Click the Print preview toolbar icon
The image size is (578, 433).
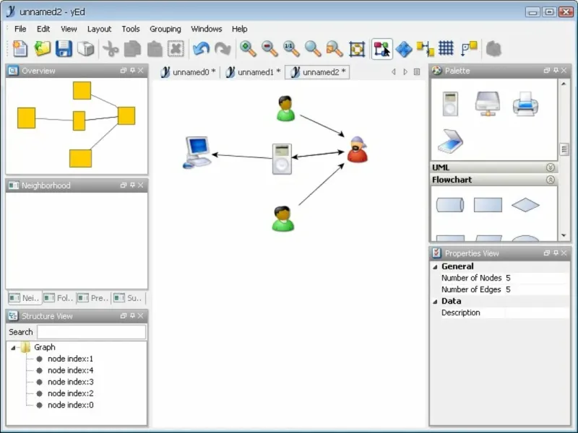[85, 48]
